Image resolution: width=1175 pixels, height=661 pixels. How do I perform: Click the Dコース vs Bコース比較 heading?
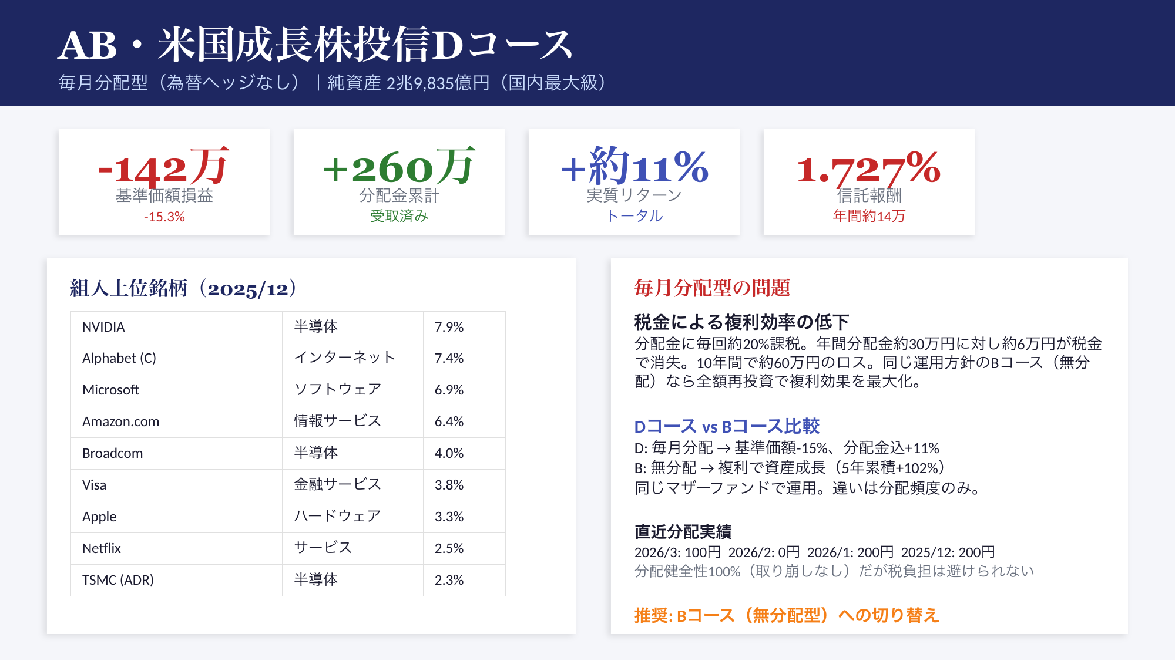[727, 426]
